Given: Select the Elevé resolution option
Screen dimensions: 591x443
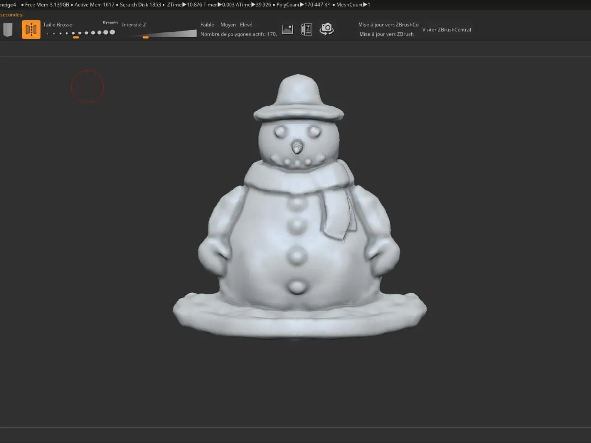Looking at the screenshot, I should (x=246, y=25).
